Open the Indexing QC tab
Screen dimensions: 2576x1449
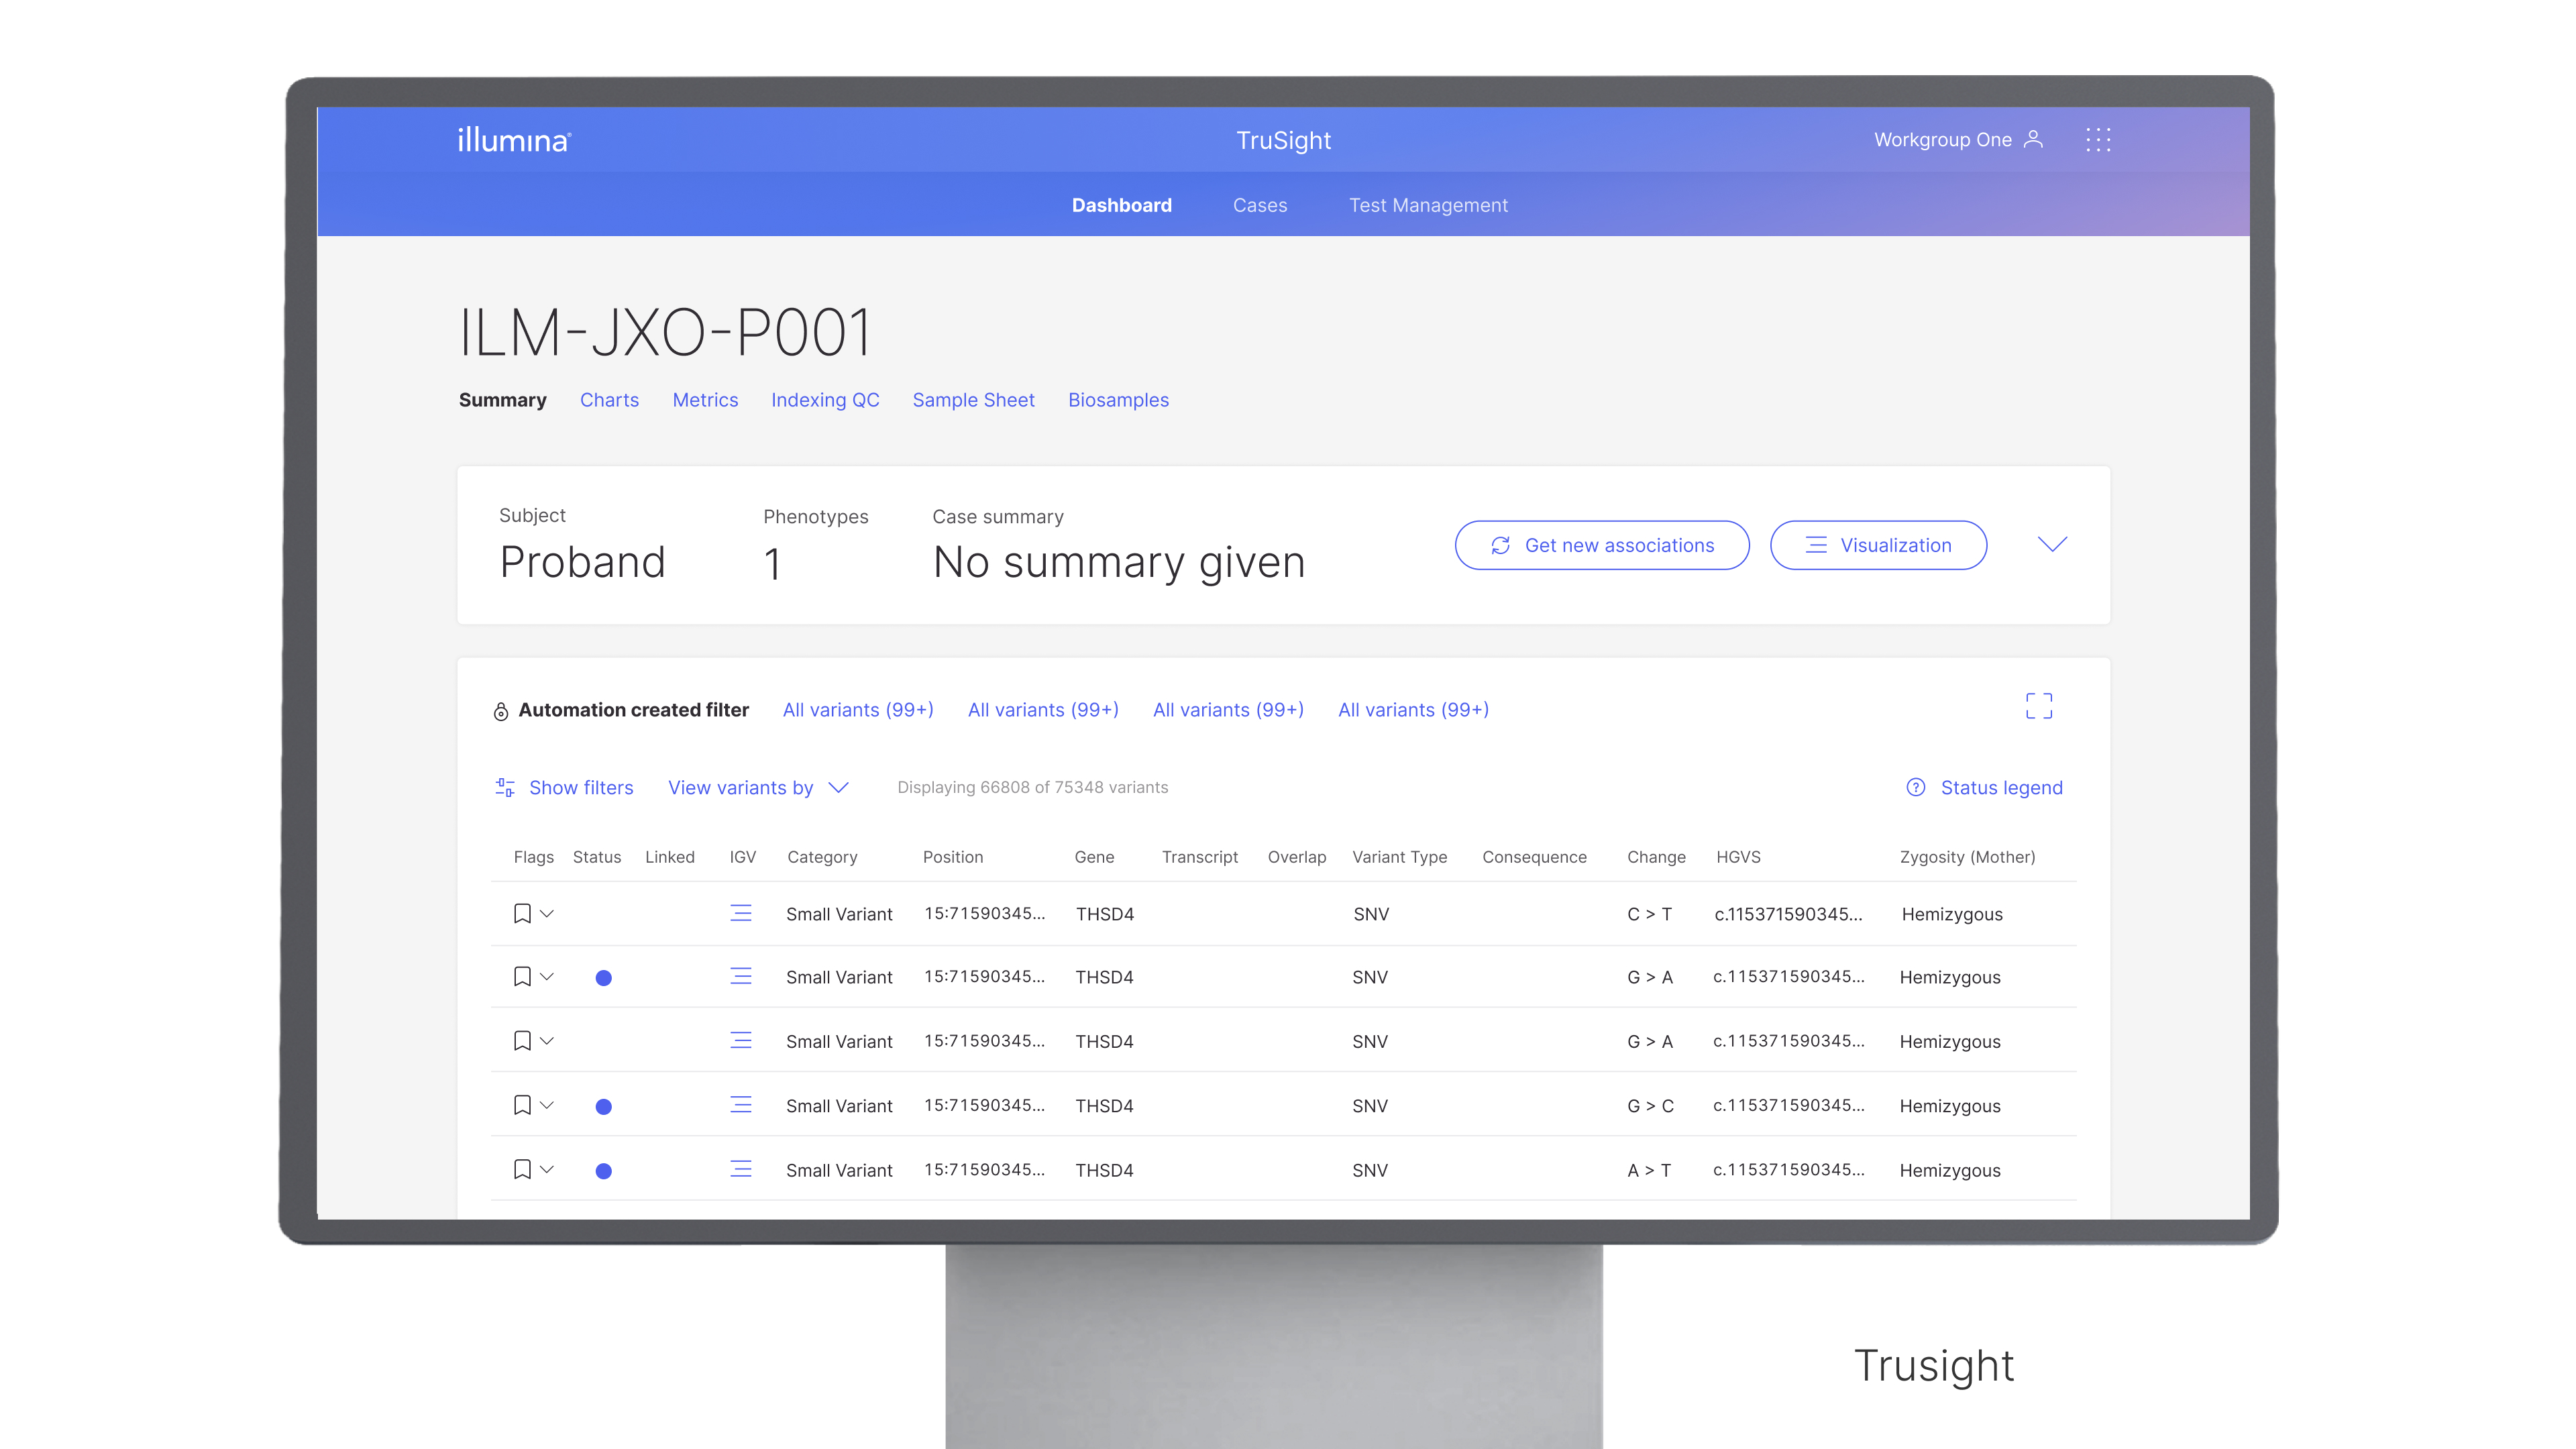pyautogui.click(x=825, y=400)
